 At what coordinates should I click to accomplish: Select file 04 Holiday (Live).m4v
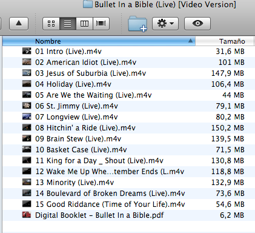pos(73,84)
